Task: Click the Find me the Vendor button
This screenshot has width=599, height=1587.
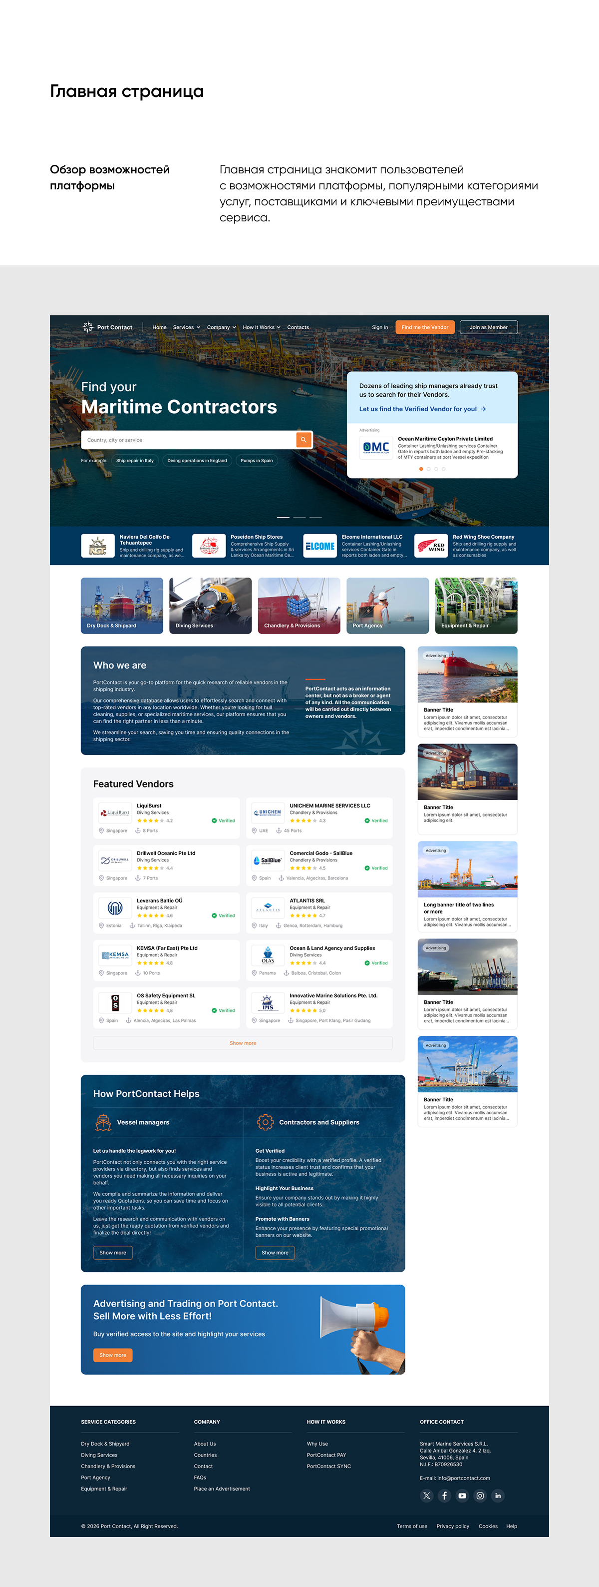Action: click(425, 327)
